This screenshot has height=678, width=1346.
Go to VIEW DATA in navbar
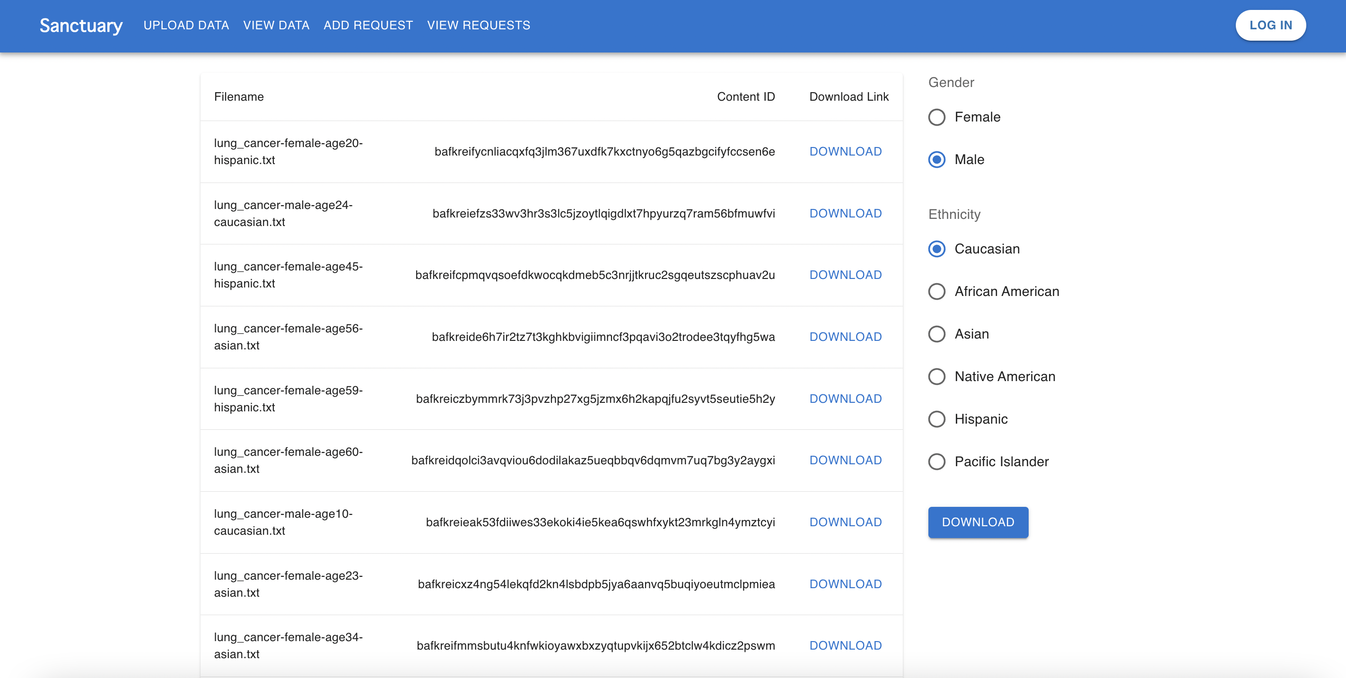[276, 25]
